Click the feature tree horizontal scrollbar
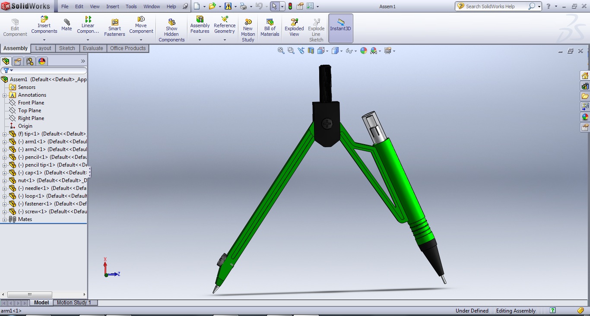 [x=43, y=294]
